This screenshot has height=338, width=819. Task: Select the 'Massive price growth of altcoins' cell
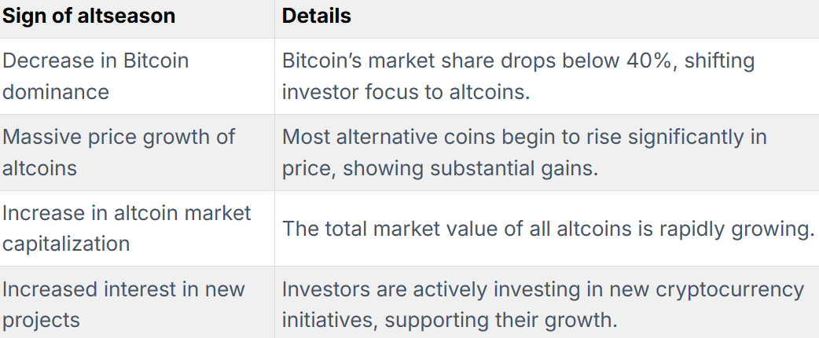137,152
